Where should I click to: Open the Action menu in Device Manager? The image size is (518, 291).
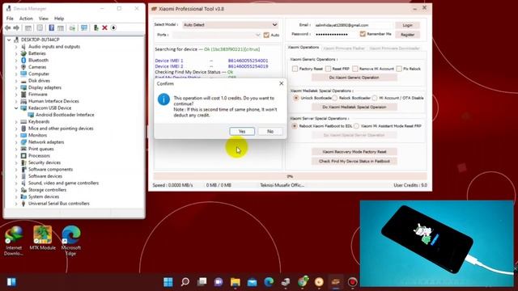26,19
